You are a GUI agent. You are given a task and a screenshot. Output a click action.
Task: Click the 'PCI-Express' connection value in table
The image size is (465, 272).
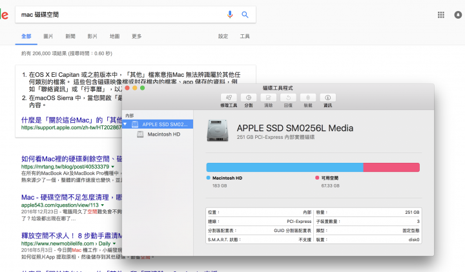(299, 221)
